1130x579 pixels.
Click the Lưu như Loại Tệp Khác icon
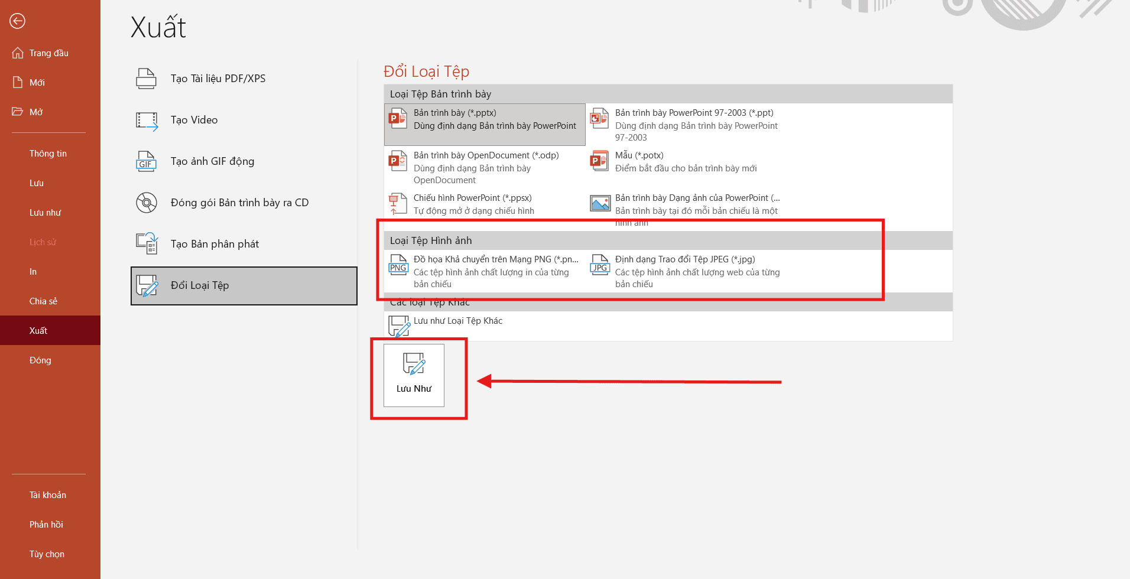pos(399,327)
